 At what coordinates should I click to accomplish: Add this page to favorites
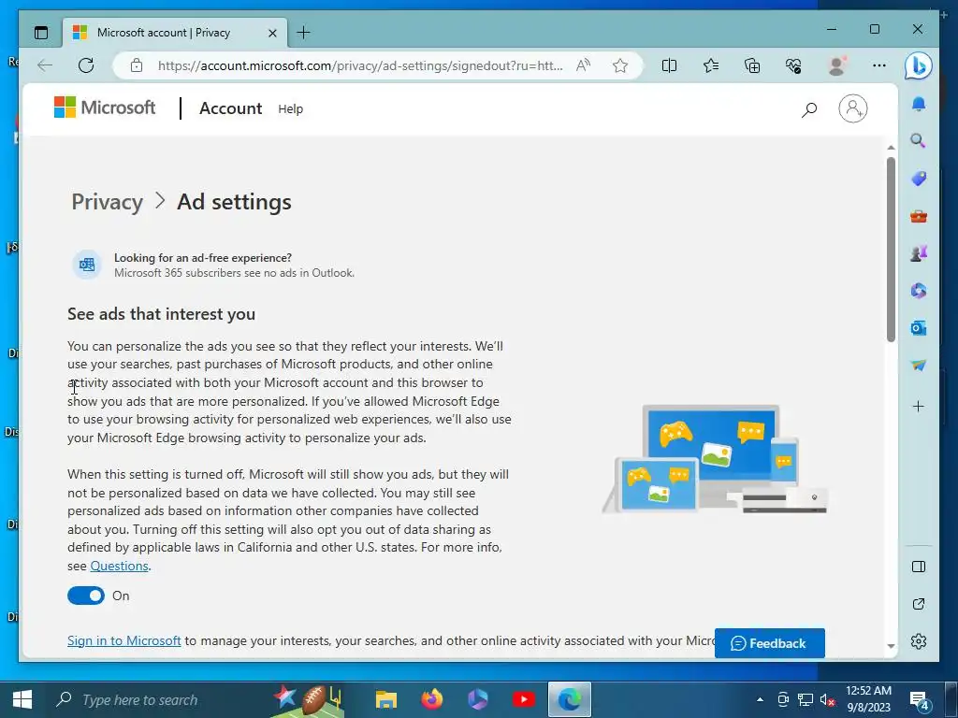(x=620, y=65)
